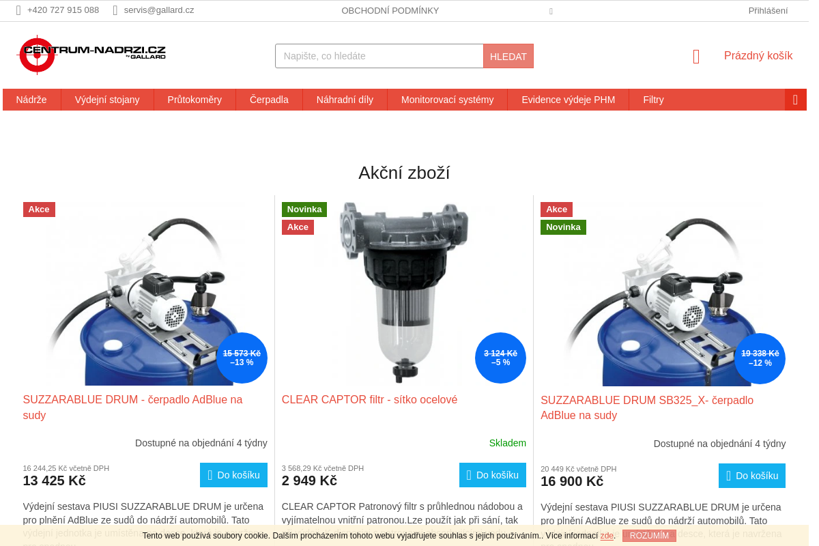
Task: Open the Nádrže menu category
Action: (x=31, y=100)
